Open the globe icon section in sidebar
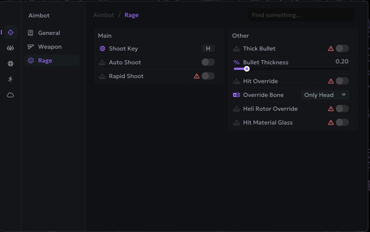The height and width of the screenshot is (232, 370). point(10,64)
